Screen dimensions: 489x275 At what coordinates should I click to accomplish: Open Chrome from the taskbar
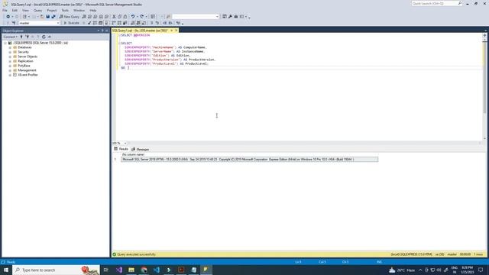pos(144,270)
